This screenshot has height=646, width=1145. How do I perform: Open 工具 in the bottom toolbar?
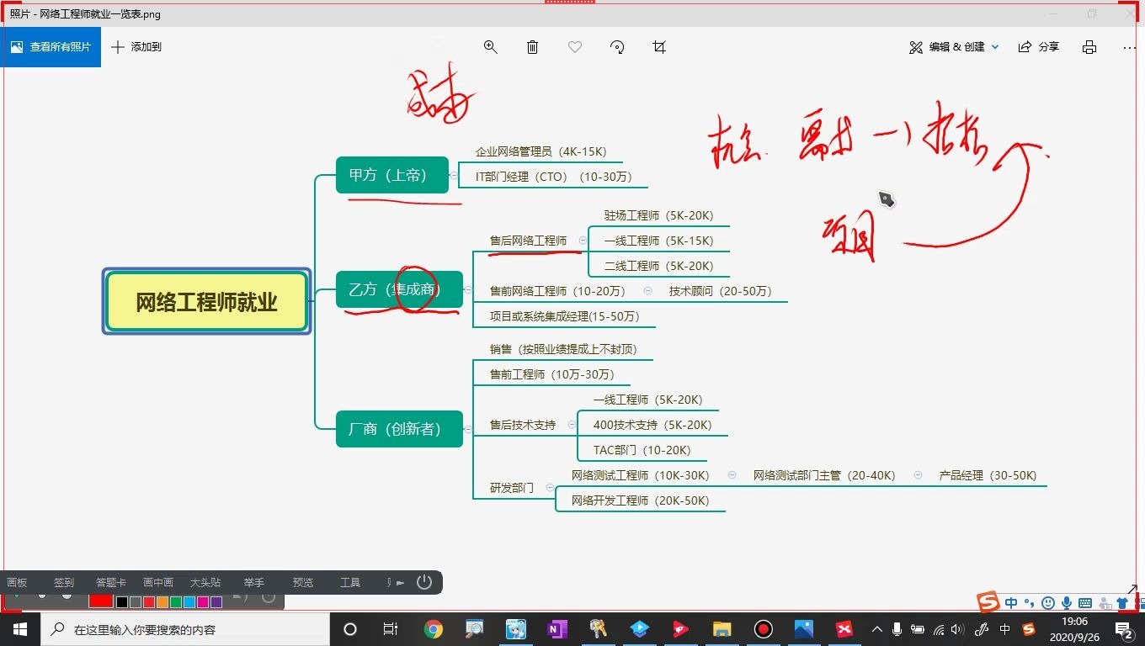coord(350,582)
